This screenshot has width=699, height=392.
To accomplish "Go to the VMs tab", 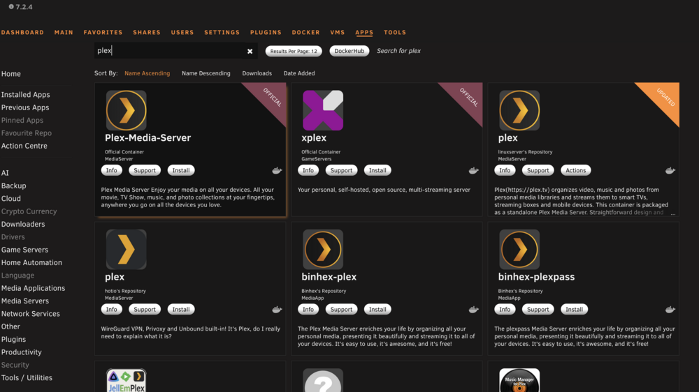I will point(338,33).
